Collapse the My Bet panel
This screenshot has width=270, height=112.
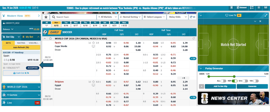pos(31,37)
